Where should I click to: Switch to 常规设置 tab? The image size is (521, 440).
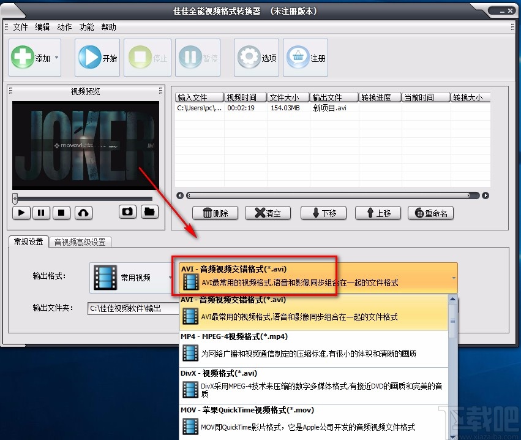(x=29, y=241)
